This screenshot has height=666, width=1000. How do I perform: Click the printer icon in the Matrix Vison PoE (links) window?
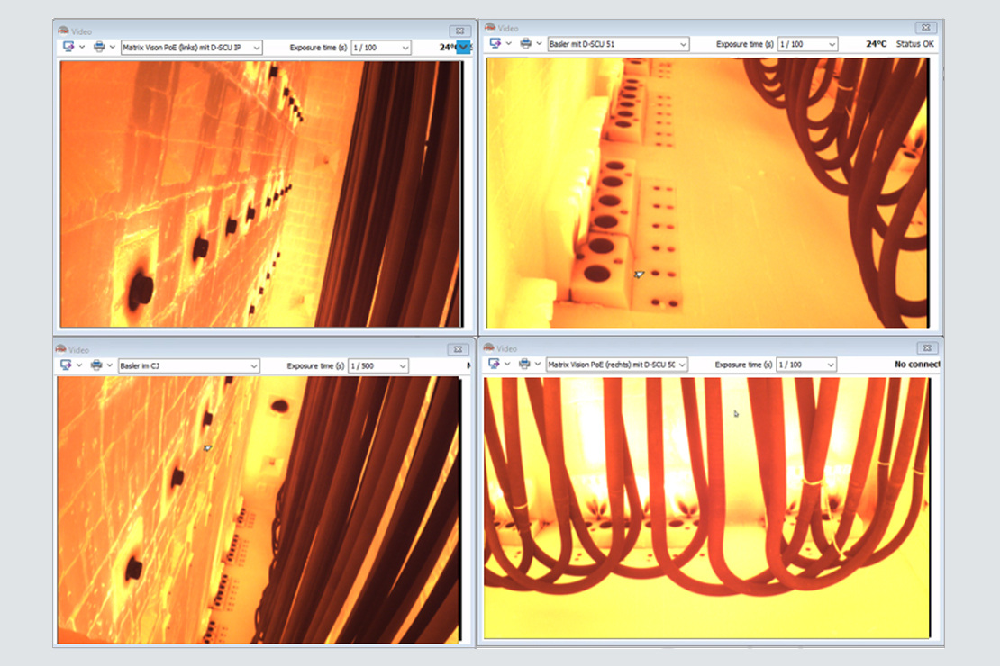click(x=98, y=47)
